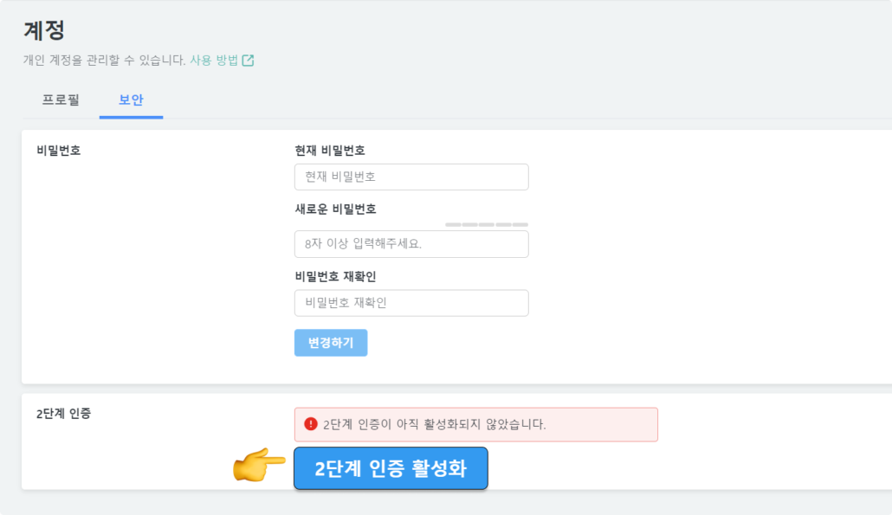This screenshot has height=515, width=892.
Task: Click the 2단계 인증 section label
Action: click(x=63, y=414)
